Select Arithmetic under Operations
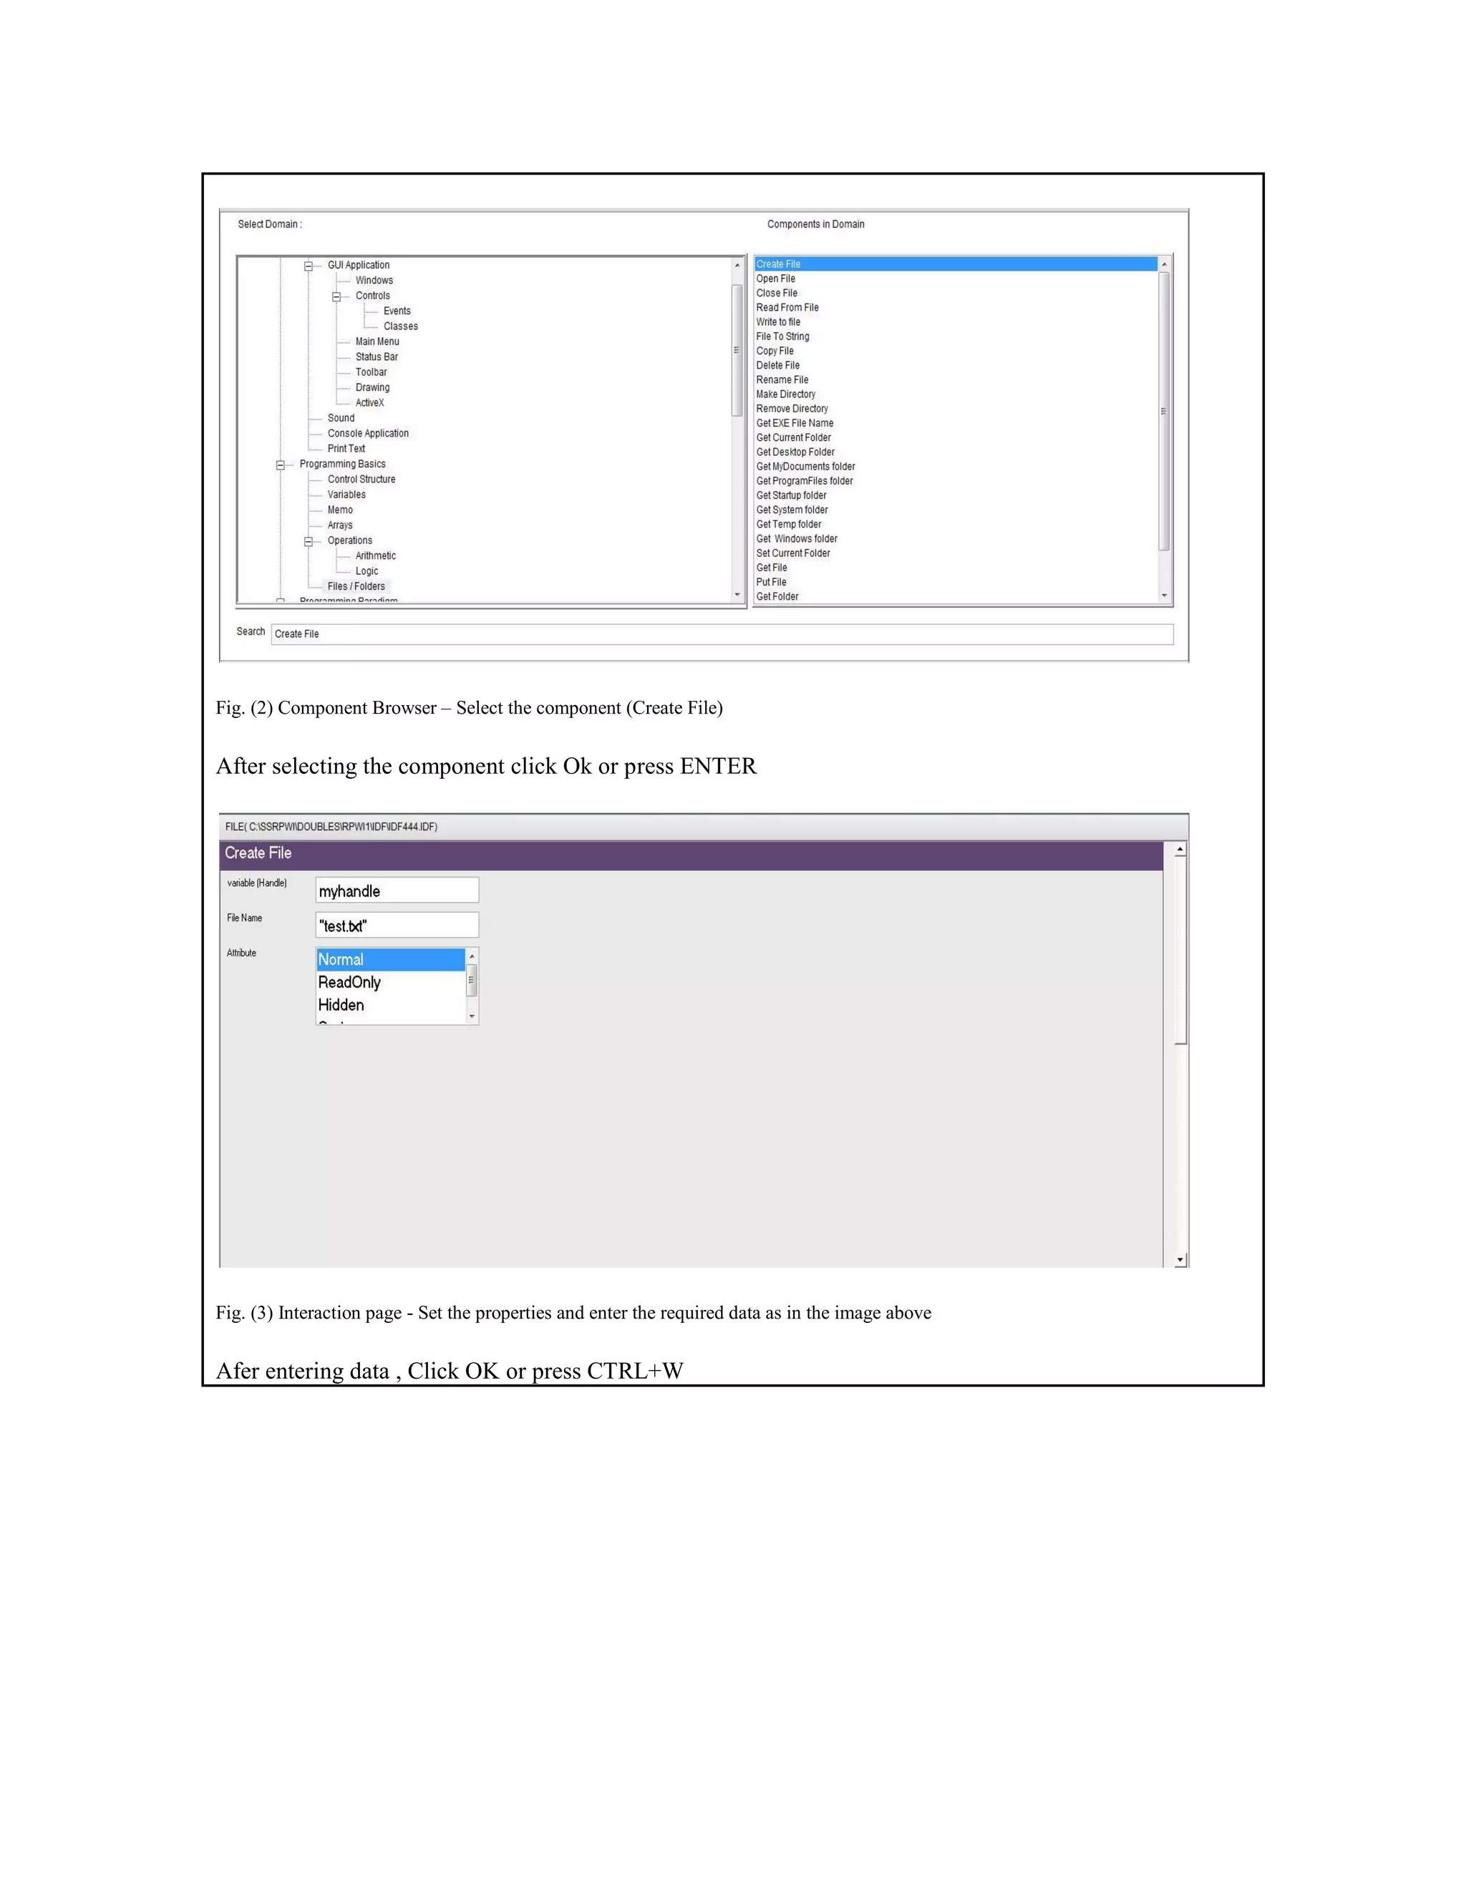The height and width of the screenshot is (1897, 1466). pyautogui.click(x=375, y=556)
